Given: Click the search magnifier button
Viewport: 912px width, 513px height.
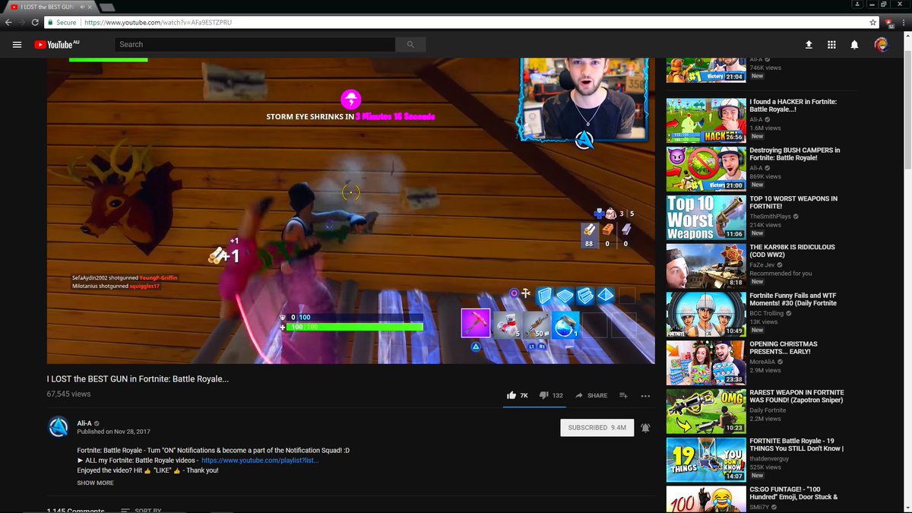Looking at the screenshot, I should (x=410, y=45).
